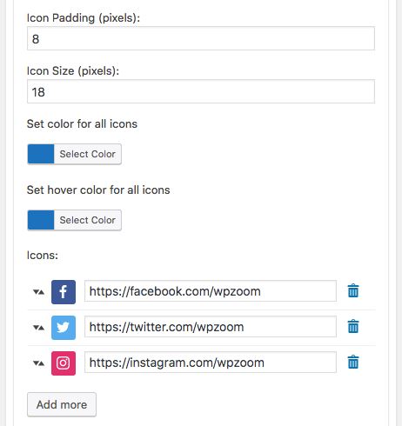Screen dimensions: 402x426
Task: Delete the Twitter link with trash icon
Action: (x=353, y=326)
